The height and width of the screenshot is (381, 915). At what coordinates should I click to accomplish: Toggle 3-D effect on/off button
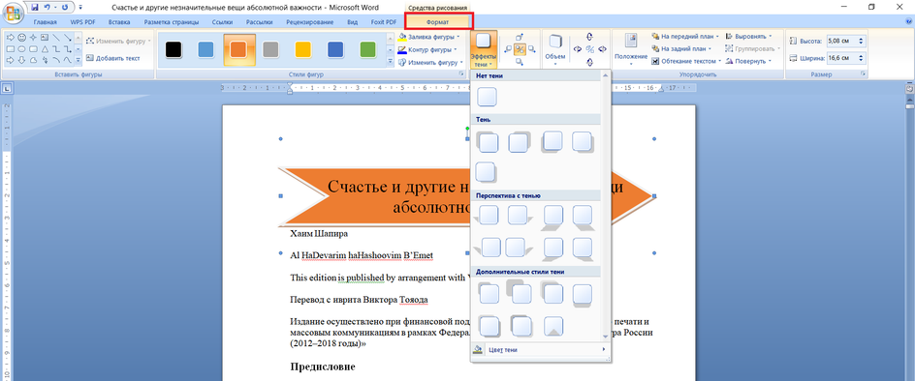tap(589, 49)
